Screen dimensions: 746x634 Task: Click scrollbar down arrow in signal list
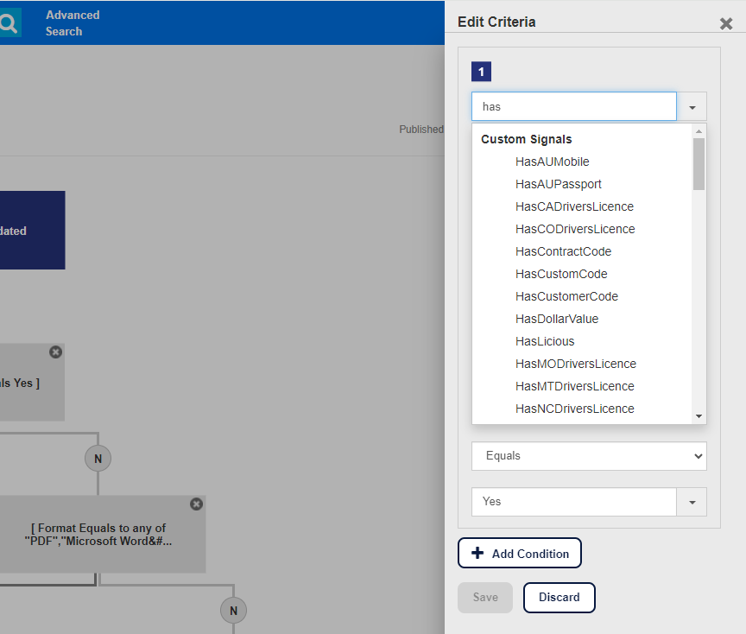699,416
